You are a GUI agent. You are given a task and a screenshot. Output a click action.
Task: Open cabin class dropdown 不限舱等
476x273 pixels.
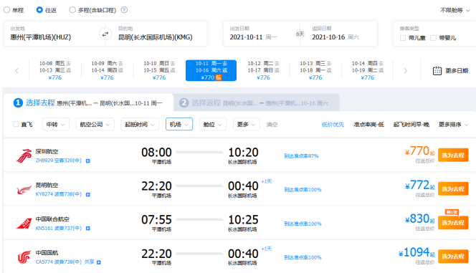(454, 10)
